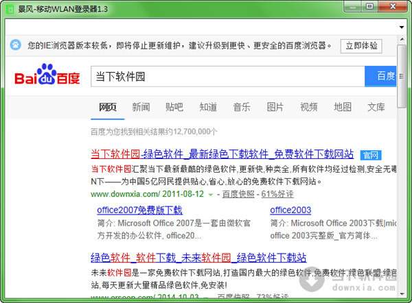412x303 pixels.
Task: Click the 百度一下 search button
Action: click(x=380, y=76)
